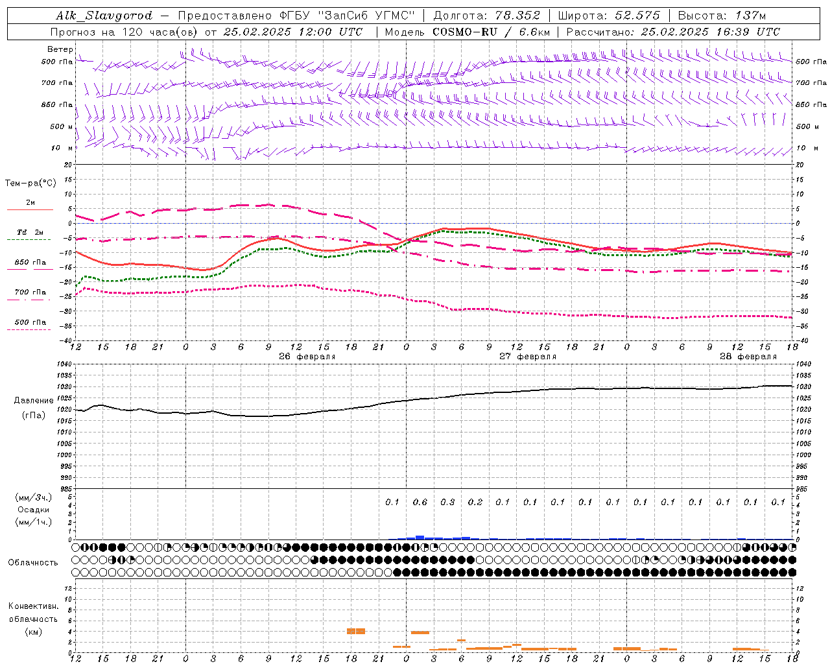
Task: Click the precipitation value '0.3'
Action: (447, 502)
